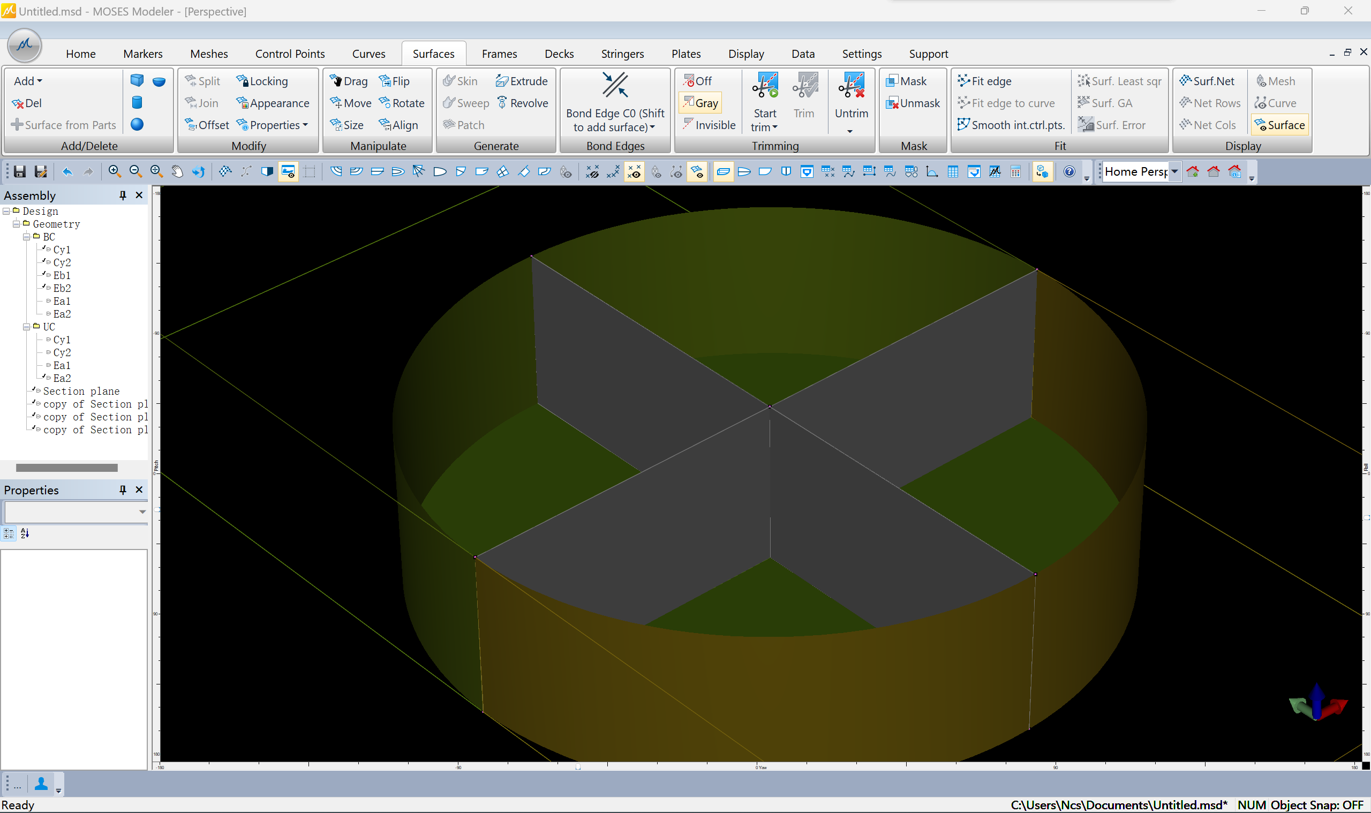Click the Revolve surface tool
1371x813 pixels.
pos(522,103)
